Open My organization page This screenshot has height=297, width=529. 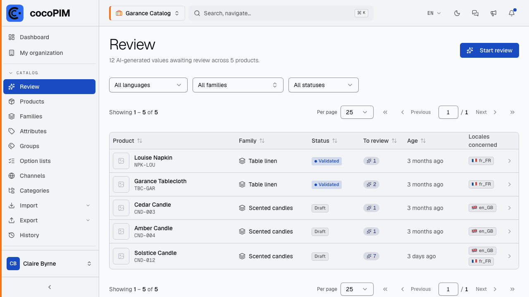pos(50,53)
